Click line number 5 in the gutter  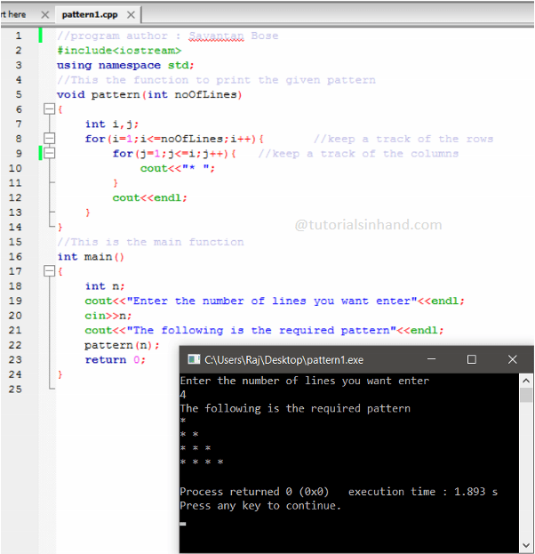pyautogui.click(x=19, y=94)
